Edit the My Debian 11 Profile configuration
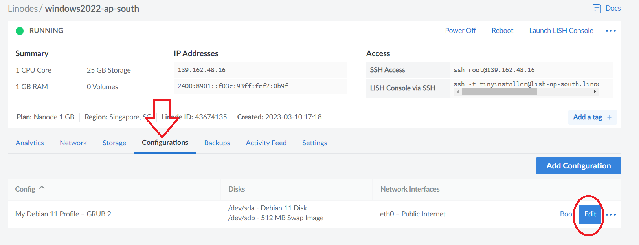Screen dimensions: 639x245 590,214
